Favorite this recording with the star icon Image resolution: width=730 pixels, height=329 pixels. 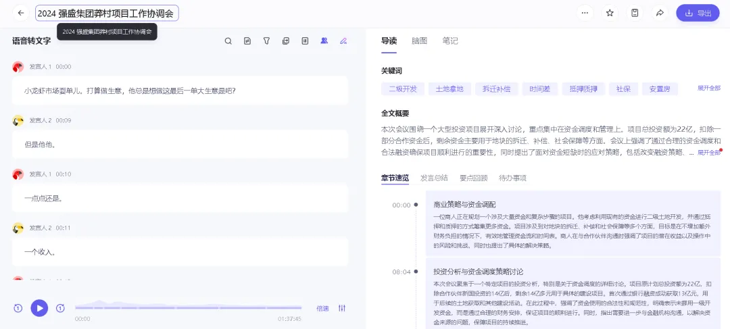coord(610,13)
